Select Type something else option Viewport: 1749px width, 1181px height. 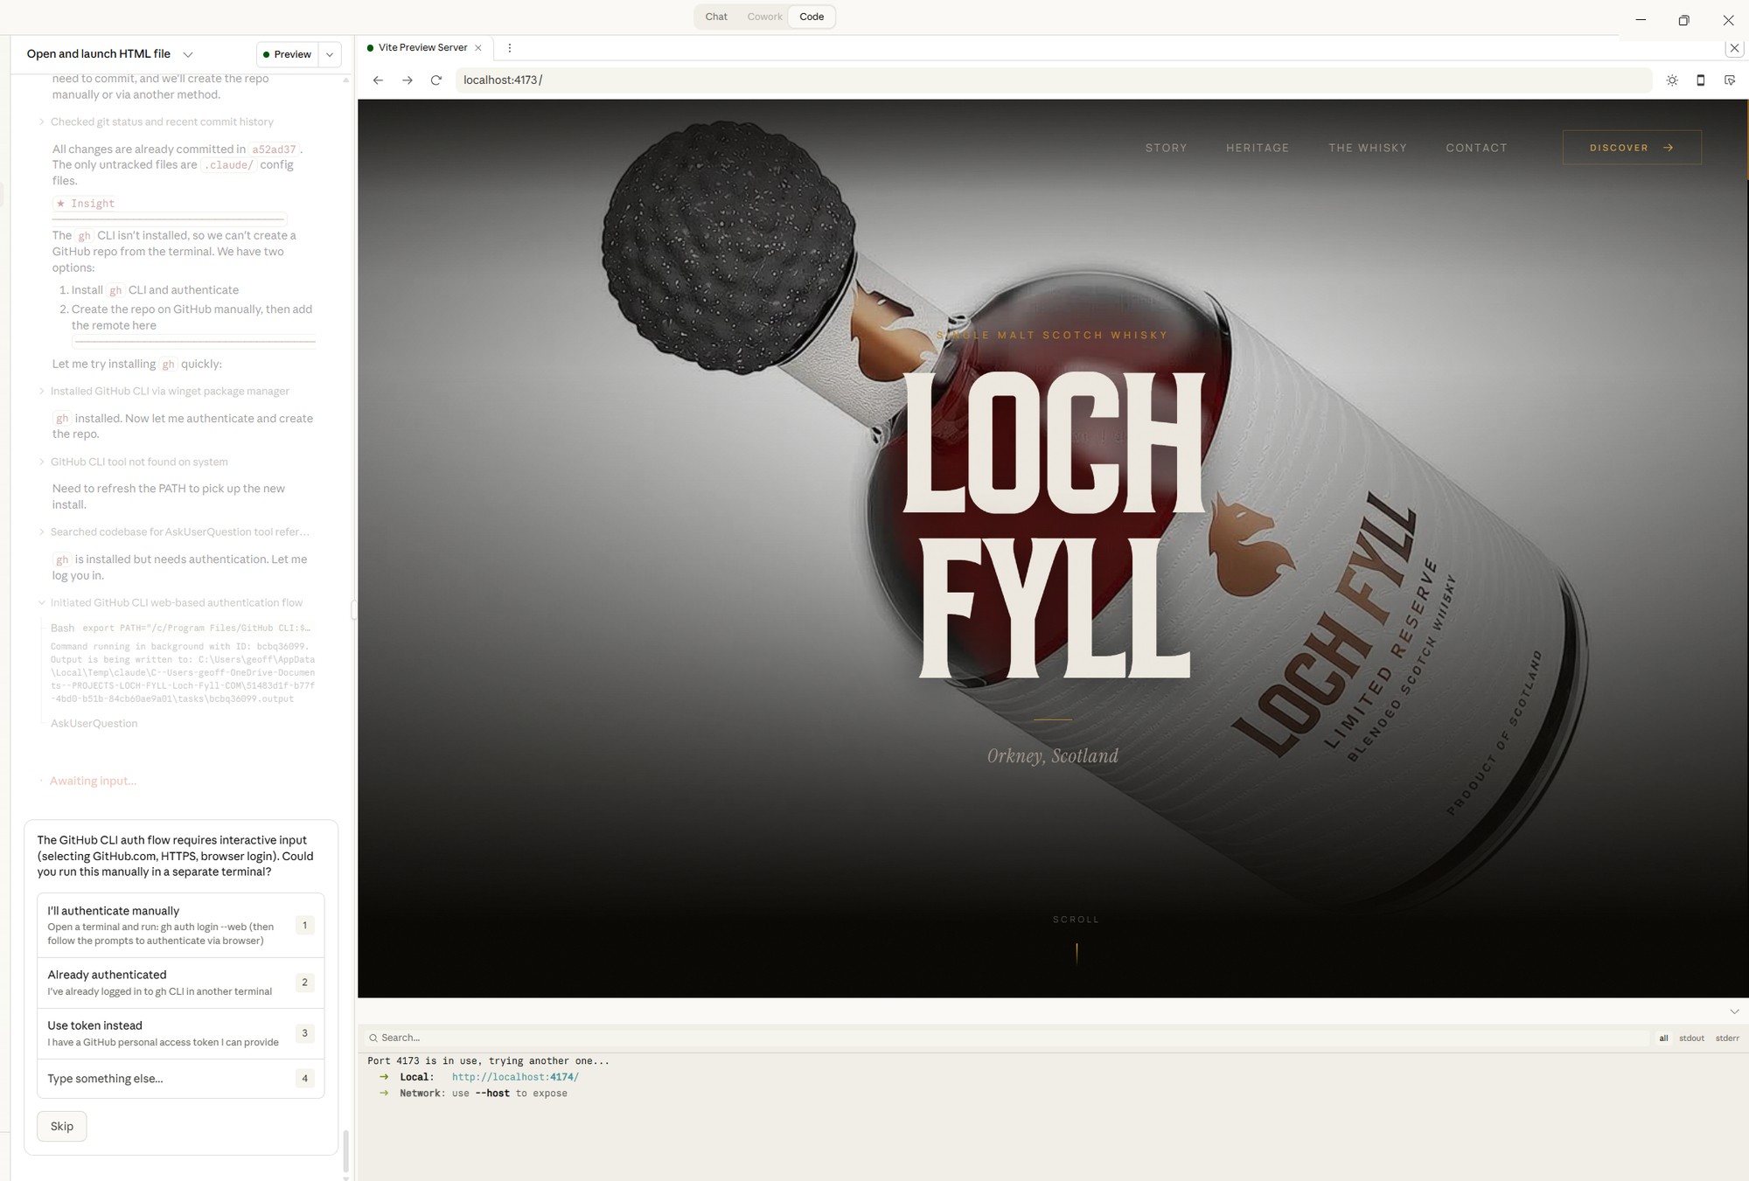(x=181, y=1079)
